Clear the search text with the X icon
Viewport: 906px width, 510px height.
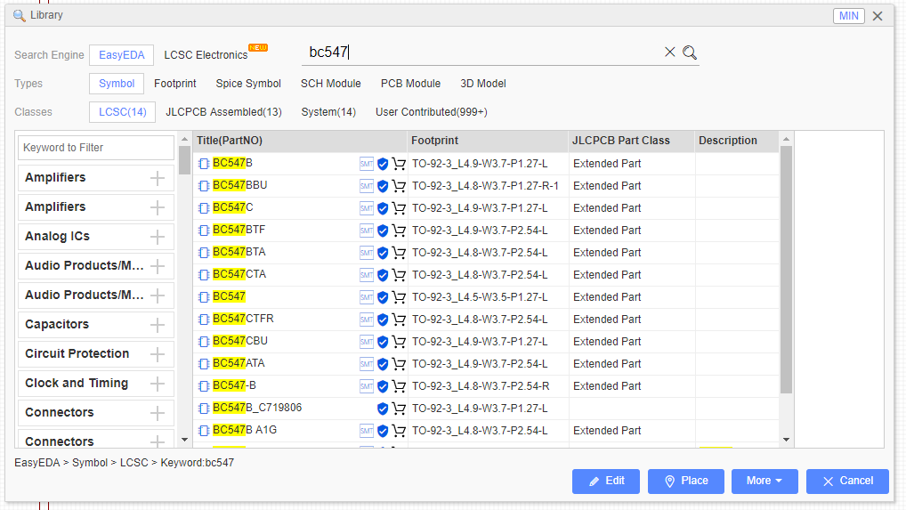point(669,52)
